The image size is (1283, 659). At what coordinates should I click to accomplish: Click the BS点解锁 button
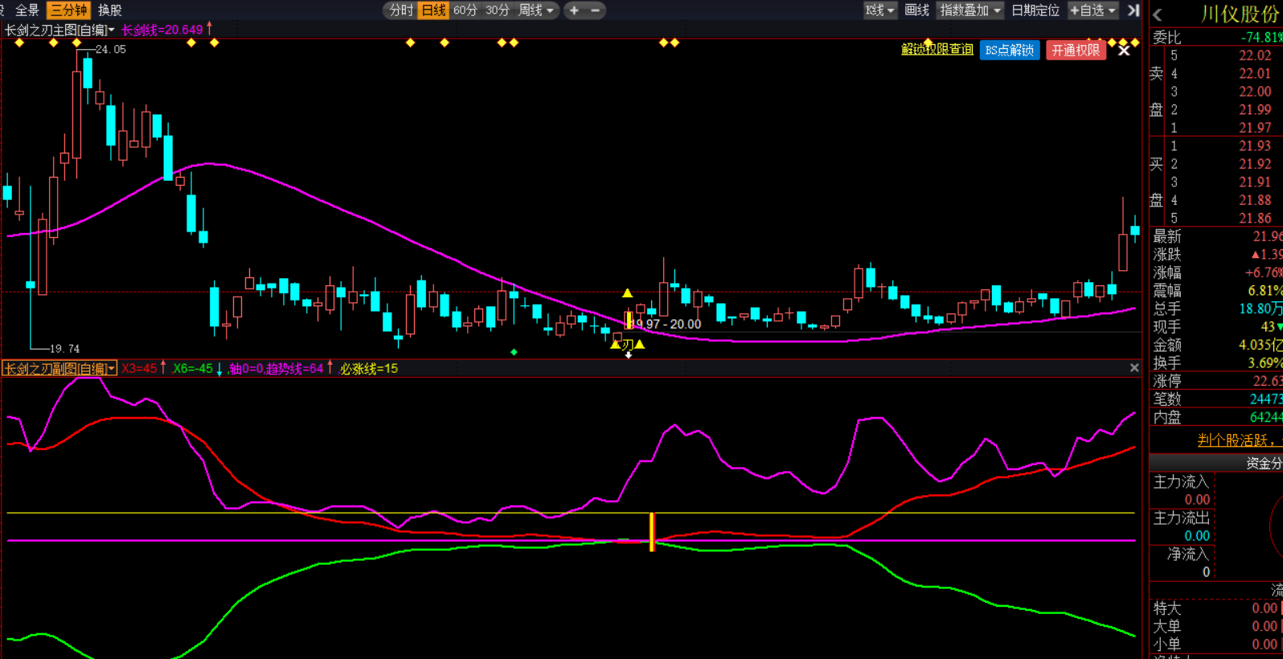[x=1009, y=51]
